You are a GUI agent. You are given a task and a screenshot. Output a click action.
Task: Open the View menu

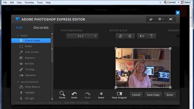click(x=19, y=2)
